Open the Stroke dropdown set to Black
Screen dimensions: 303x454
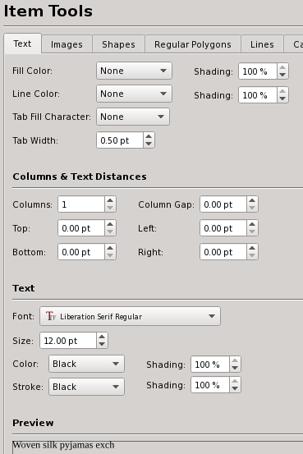pyautogui.click(x=86, y=387)
